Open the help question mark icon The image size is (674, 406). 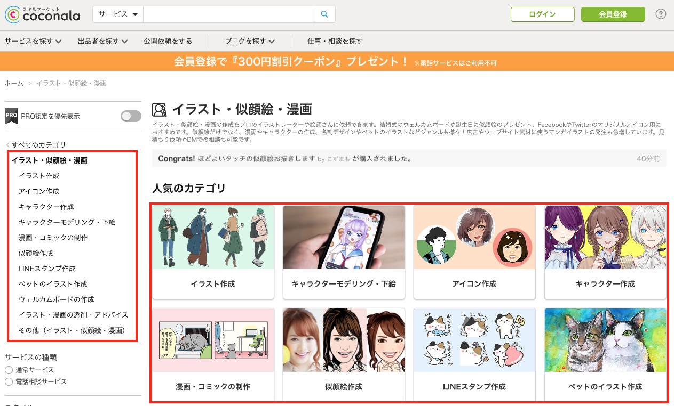(661, 14)
